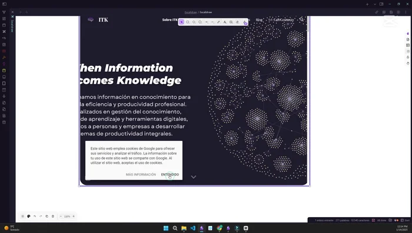Select the Line drawing tool
The height and width of the screenshot is (233, 412).
coord(212,22)
